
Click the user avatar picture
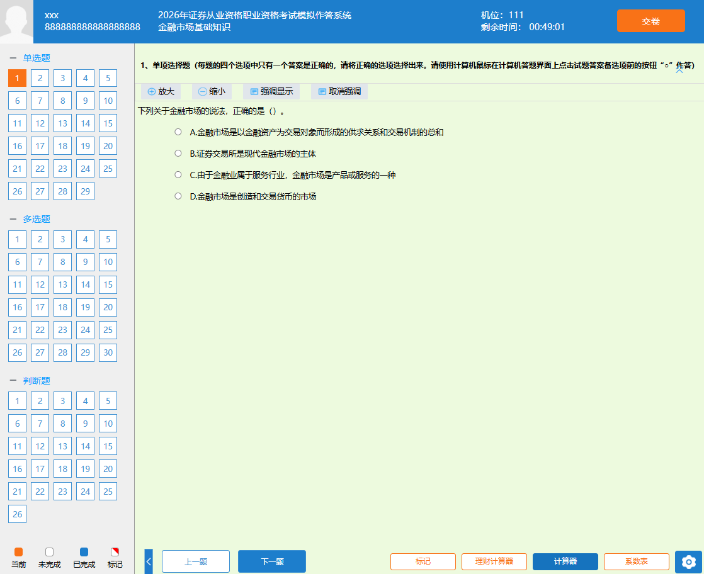16,21
